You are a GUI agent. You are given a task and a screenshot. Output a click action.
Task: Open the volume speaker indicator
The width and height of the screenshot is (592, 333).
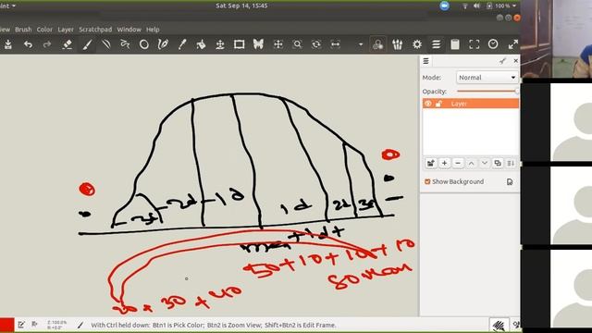point(476,6)
